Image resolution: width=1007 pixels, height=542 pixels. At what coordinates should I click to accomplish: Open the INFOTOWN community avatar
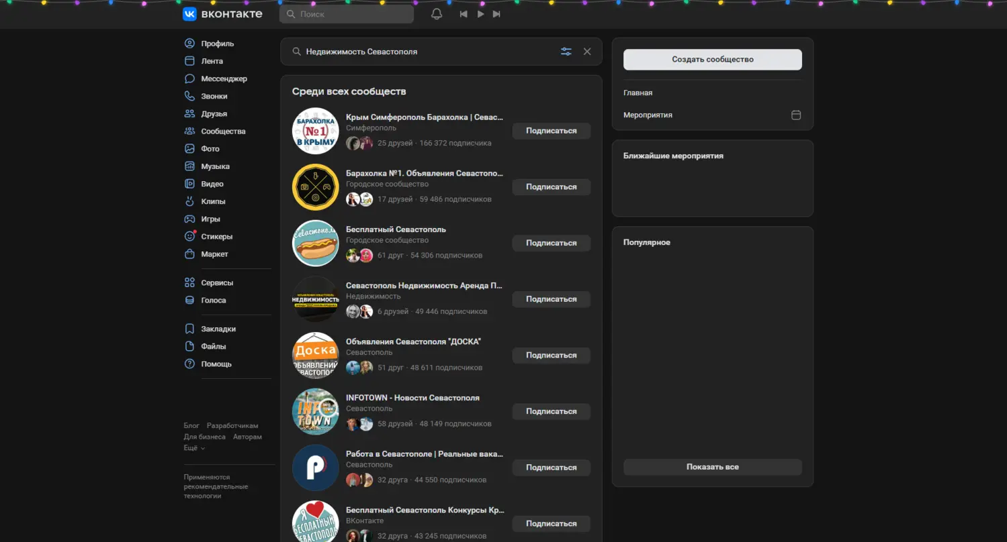(x=315, y=411)
